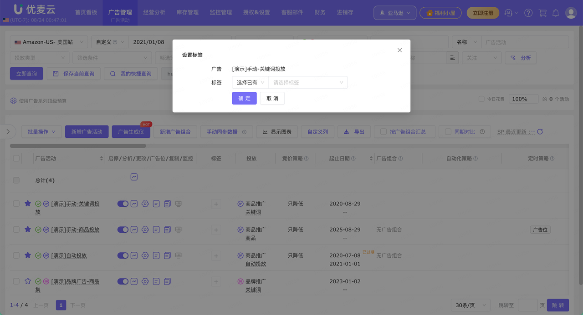The height and width of the screenshot is (315, 583).
Task: Open the trend chart icon in 总计 row
Action: point(134,177)
